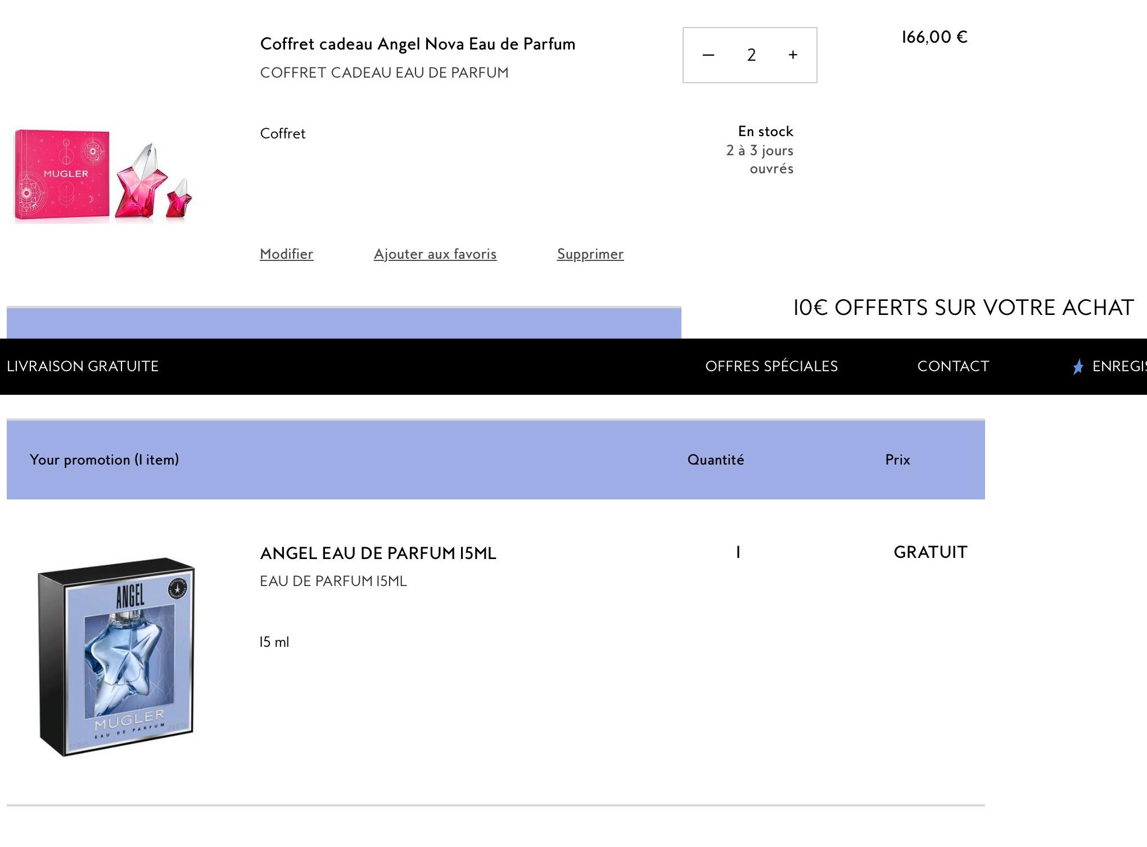Click the quantity field showing 2
Viewport: 1147px width, 847px height.
coord(751,55)
